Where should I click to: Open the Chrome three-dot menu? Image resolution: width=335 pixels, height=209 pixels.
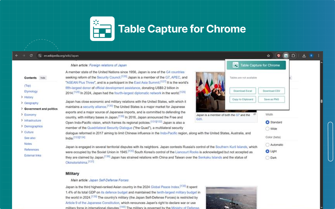(319, 55)
